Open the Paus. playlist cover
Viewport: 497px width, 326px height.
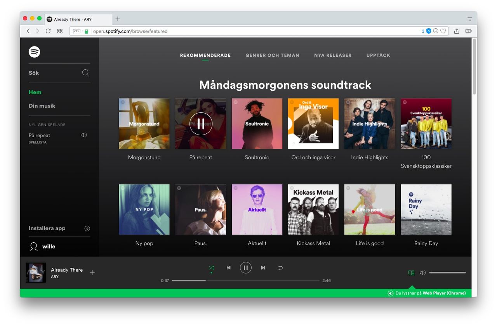pos(201,209)
